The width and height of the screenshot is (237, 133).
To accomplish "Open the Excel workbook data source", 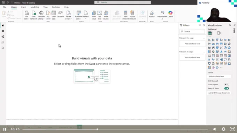I will click(33, 15).
